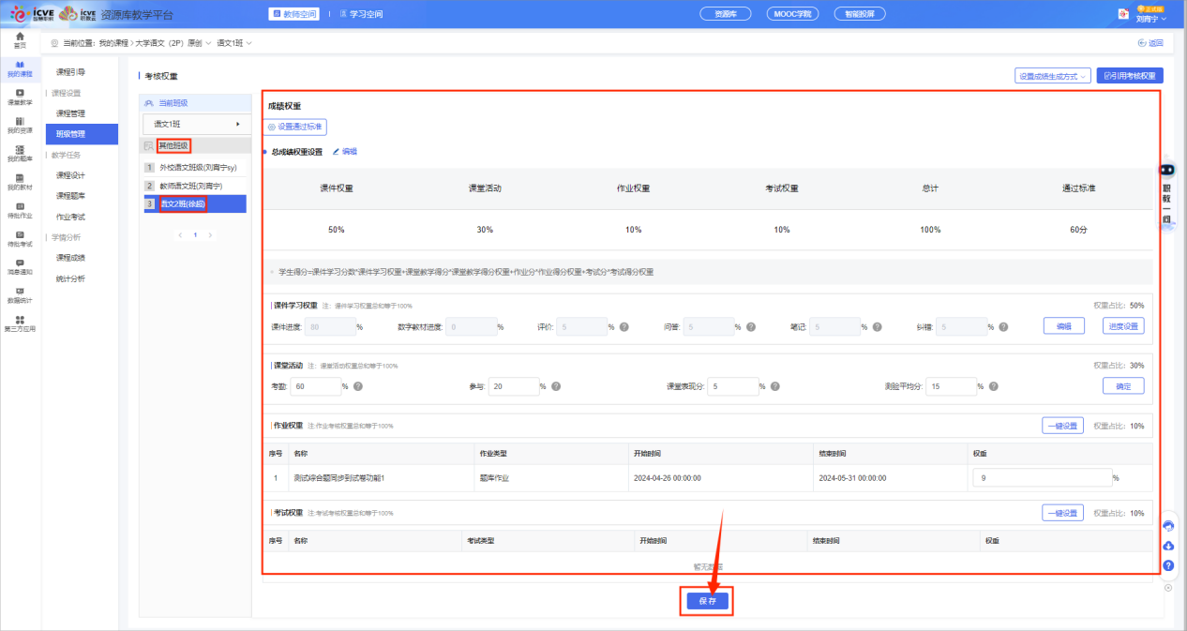Click the 引用考核权重 button

(1130, 76)
